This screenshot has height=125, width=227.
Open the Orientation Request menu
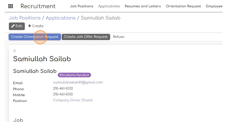point(183,6)
